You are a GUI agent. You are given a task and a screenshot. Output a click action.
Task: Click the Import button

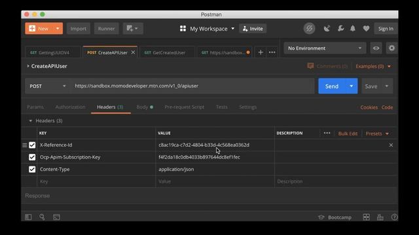pyautogui.click(x=79, y=29)
